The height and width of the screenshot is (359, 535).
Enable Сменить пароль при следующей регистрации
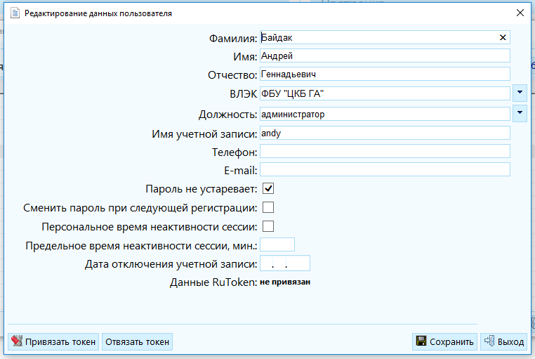pyautogui.click(x=268, y=207)
